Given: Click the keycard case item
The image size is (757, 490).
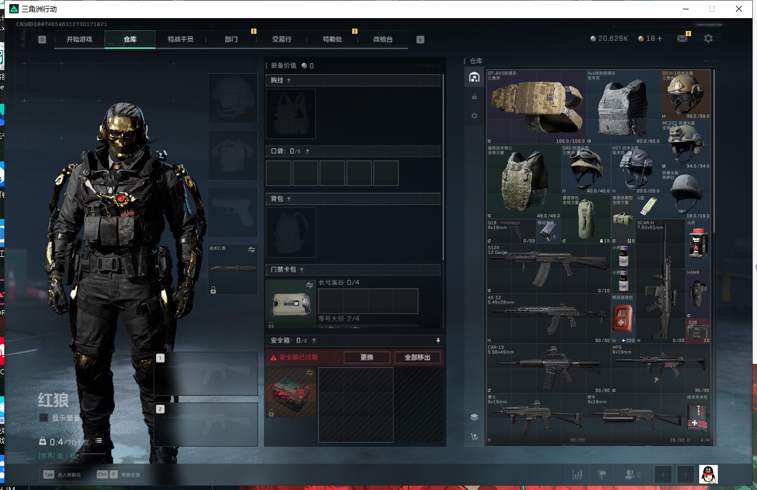Looking at the screenshot, I should (291, 304).
